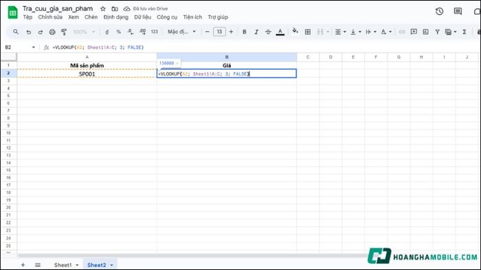Open the Công cụ menu
The image size is (481, 270).
[167, 17]
